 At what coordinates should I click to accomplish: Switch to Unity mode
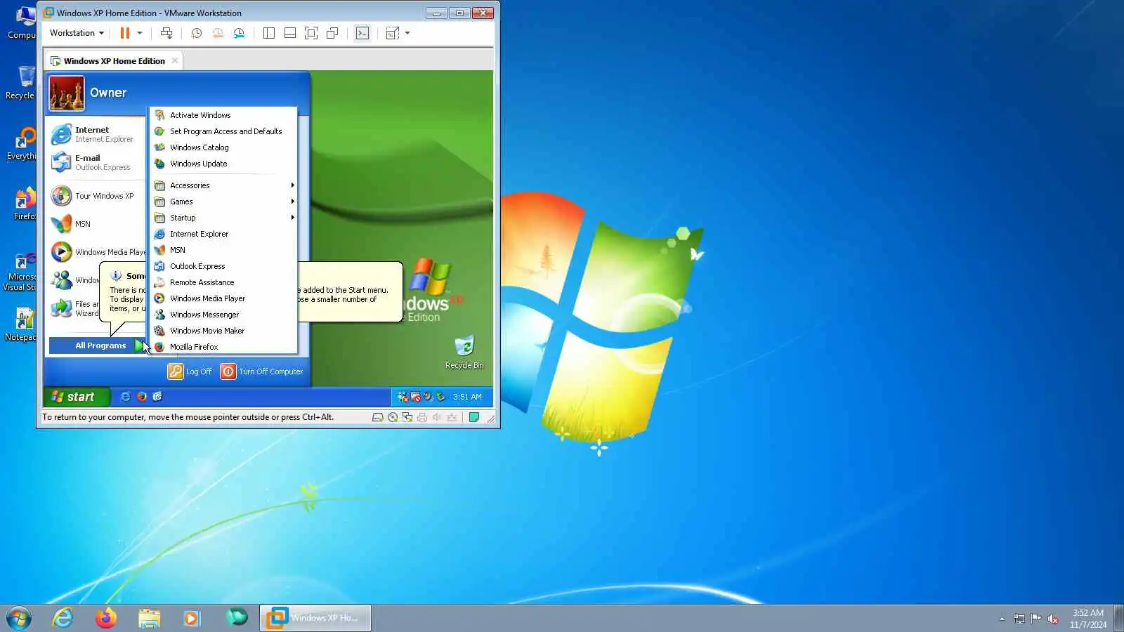(333, 33)
